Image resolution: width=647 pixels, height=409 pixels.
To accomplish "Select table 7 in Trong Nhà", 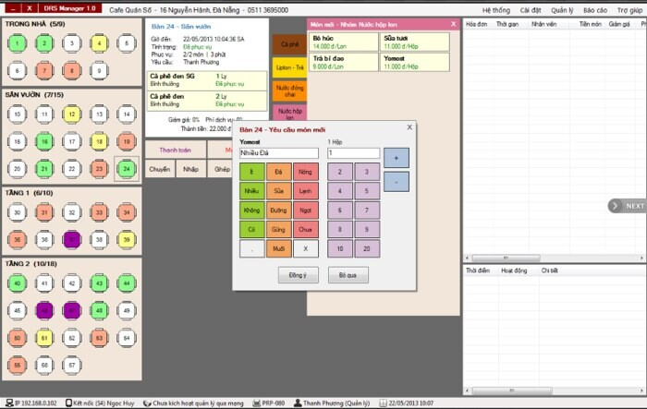I will tap(44, 69).
